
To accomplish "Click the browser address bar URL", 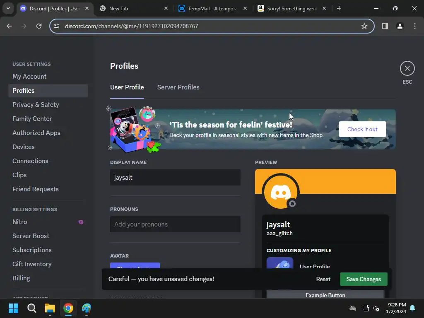I will pyautogui.click(x=131, y=26).
